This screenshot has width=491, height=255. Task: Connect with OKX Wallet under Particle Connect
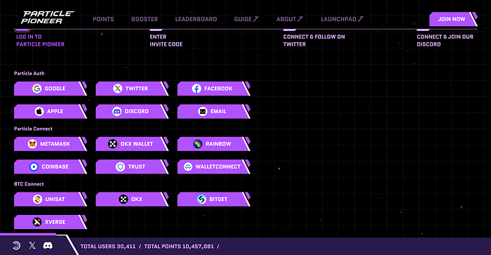pyautogui.click(x=132, y=144)
